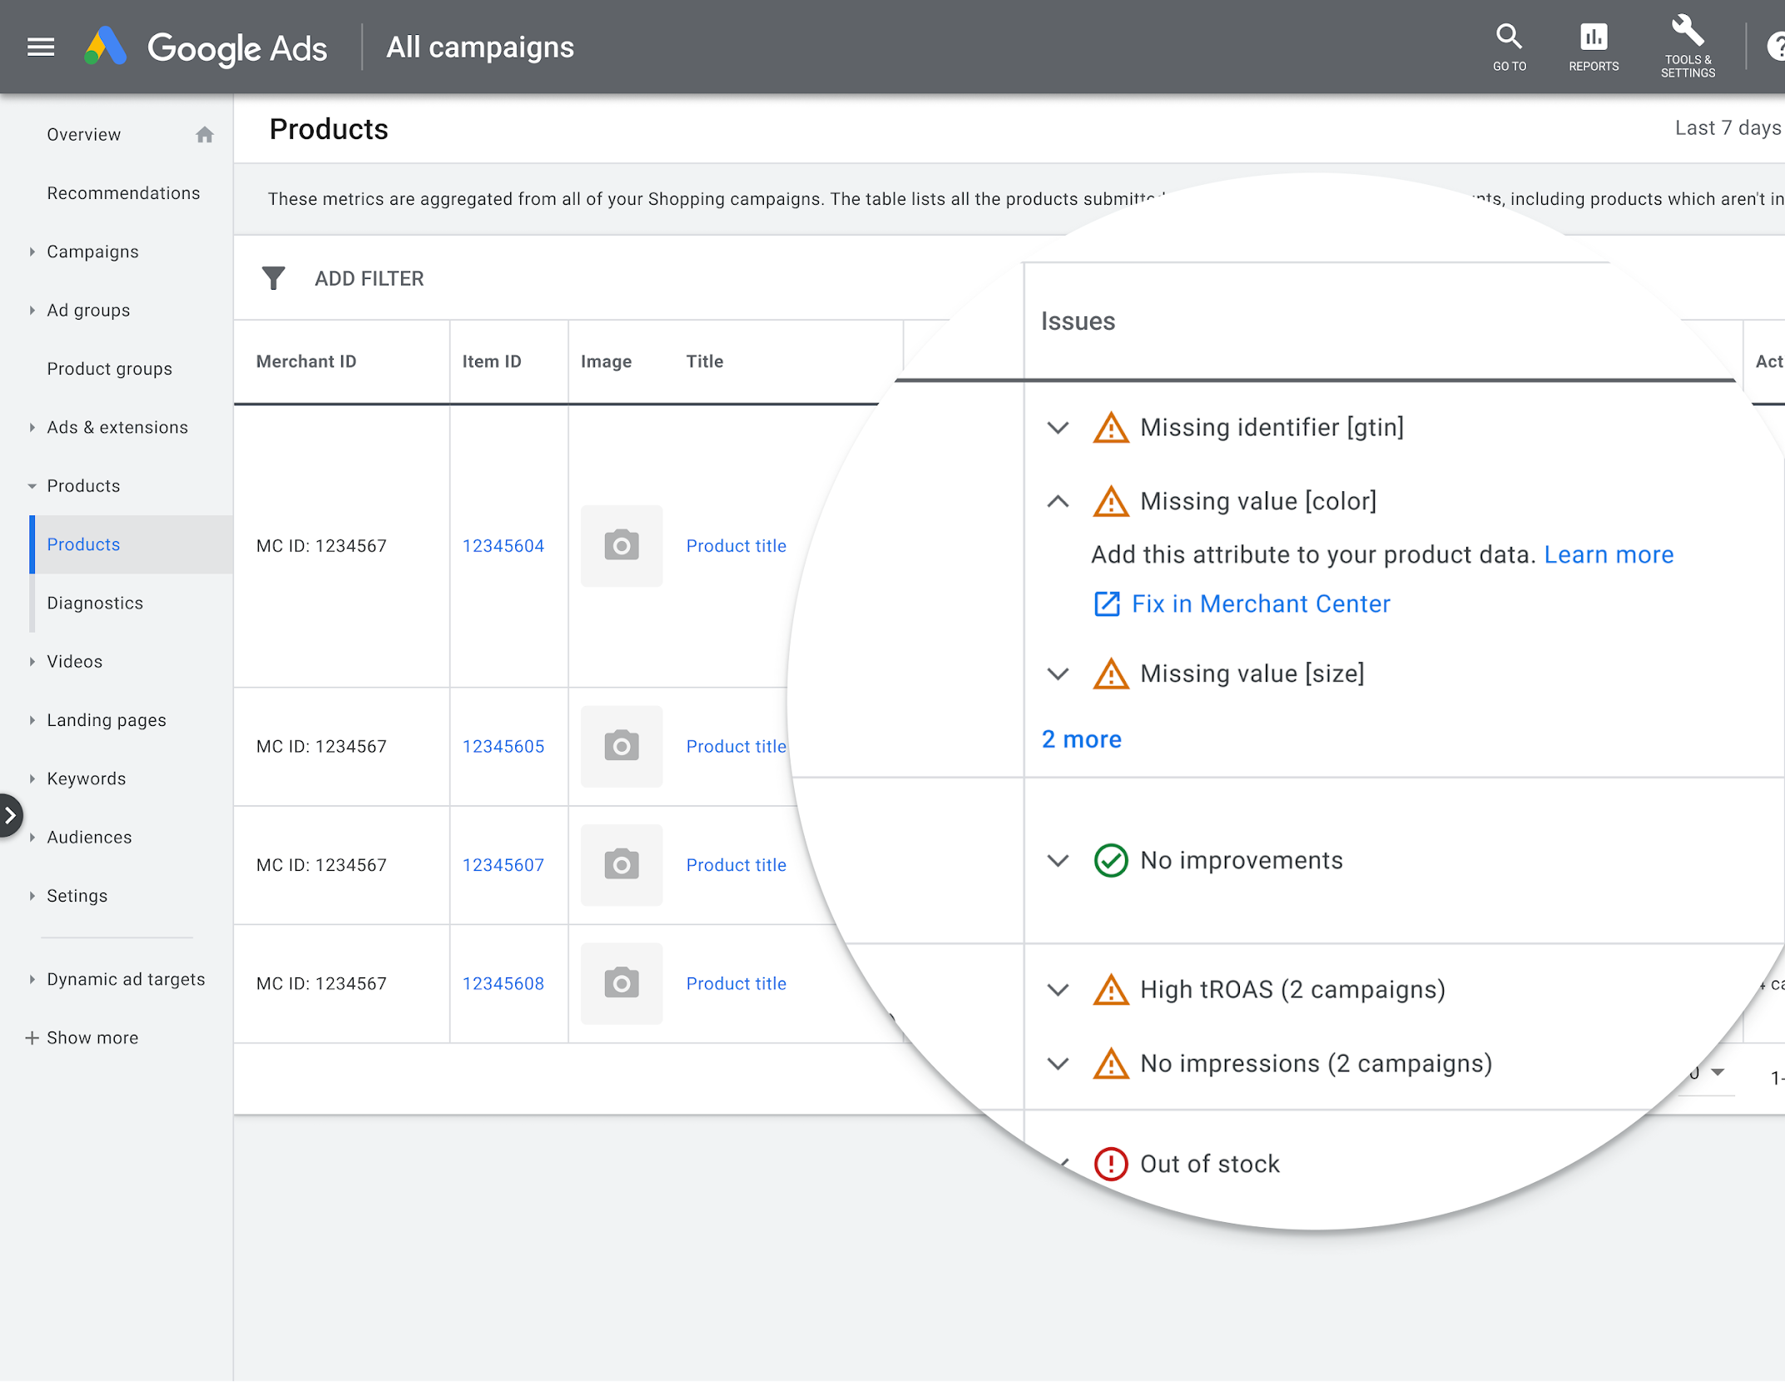Click item ID 12345604 link
Image resolution: width=1785 pixels, height=1382 pixels.
click(503, 545)
